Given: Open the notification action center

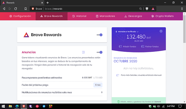Looking at the screenshot, I should point(180,106).
